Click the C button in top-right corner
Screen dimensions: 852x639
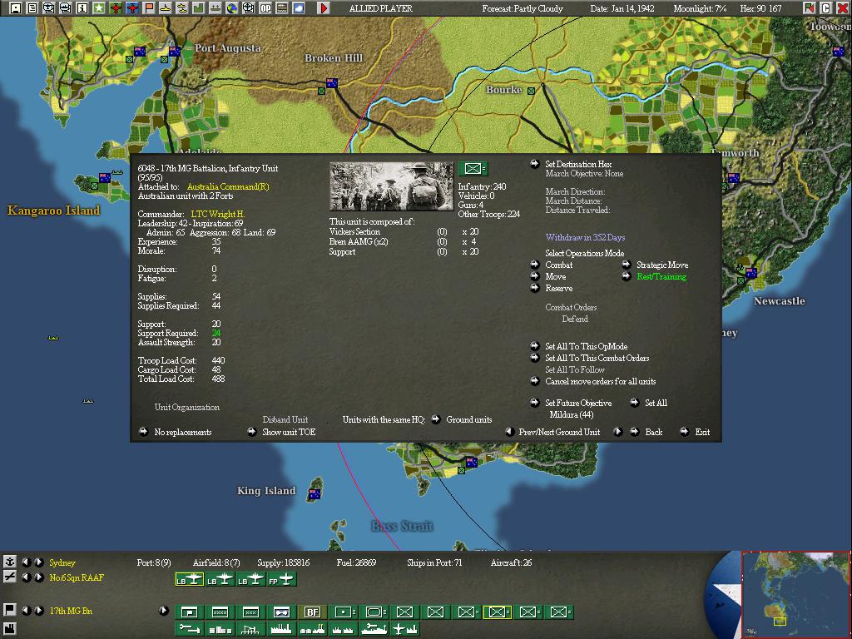[825, 7]
